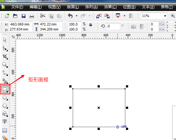Decrease the bottom corner roundness value
The image size is (176, 140).
(x=160, y=29)
